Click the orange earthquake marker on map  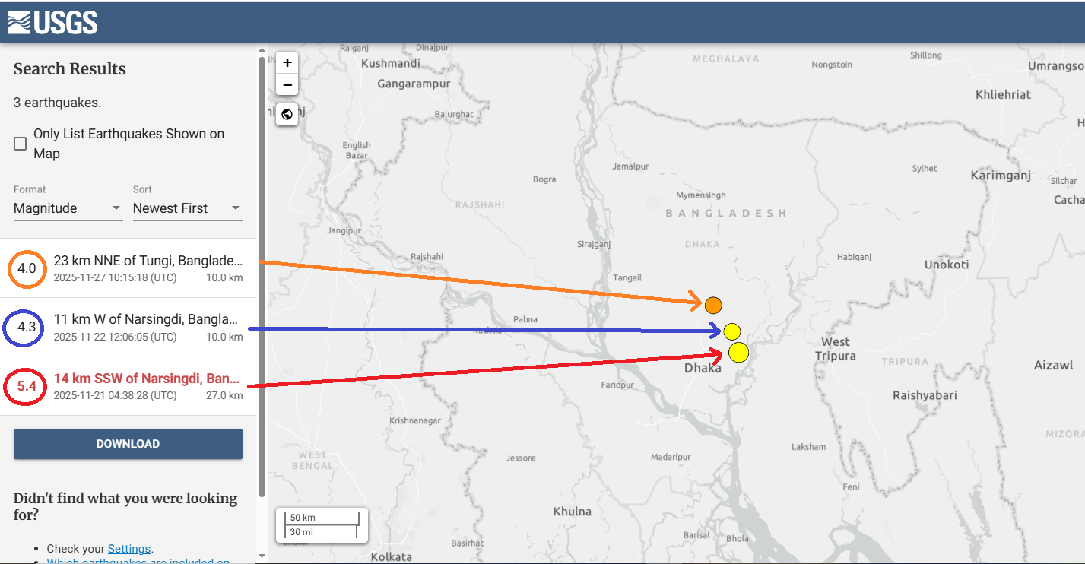(712, 305)
